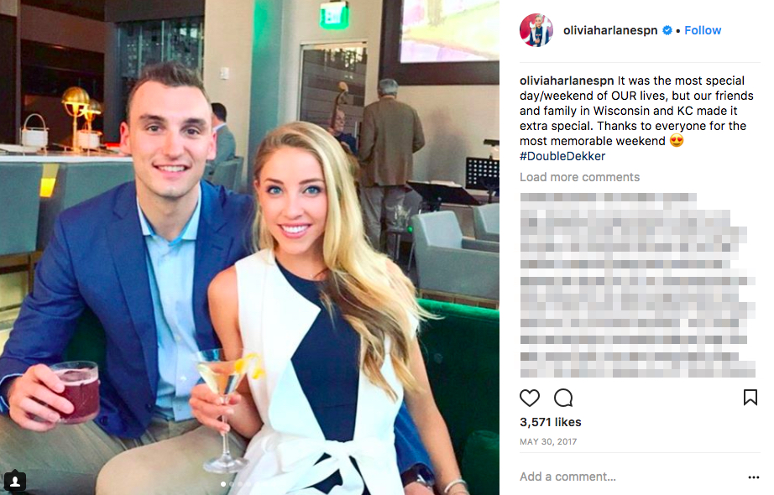The image size is (774, 495).
Task: Click oliviaharlanespn username in the caption
Action: tap(567, 81)
